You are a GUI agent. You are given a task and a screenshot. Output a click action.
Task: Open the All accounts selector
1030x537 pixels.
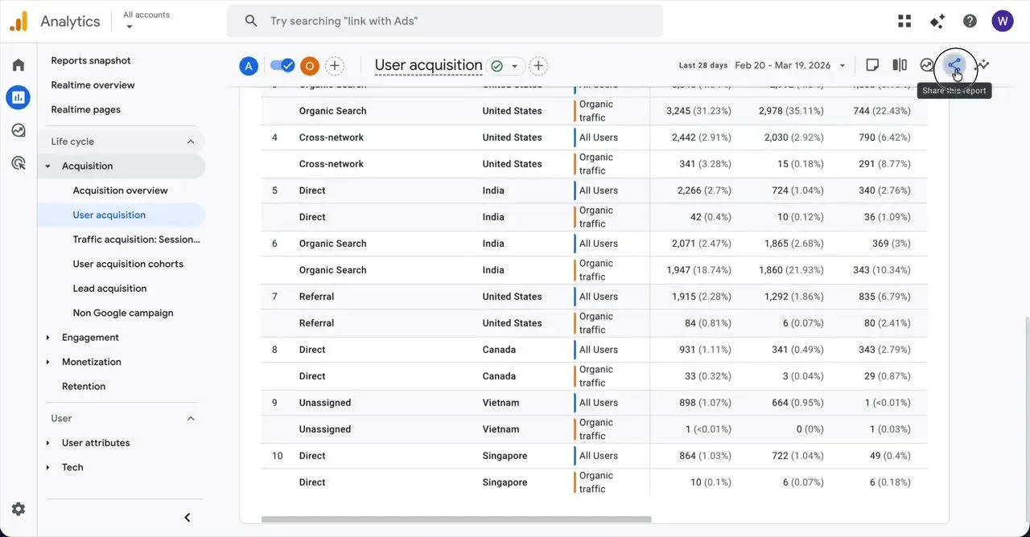point(146,20)
